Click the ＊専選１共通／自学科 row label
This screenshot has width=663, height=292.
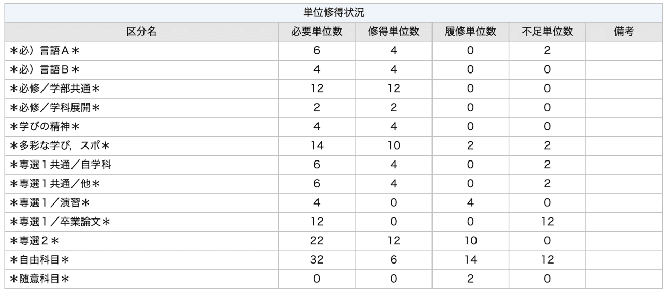(60, 165)
